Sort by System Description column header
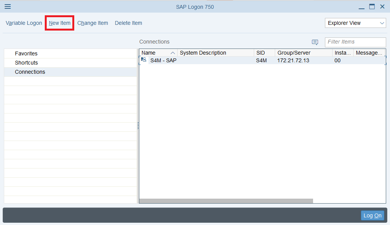This screenshot has height=225, width=390. [x=215, y=53]
